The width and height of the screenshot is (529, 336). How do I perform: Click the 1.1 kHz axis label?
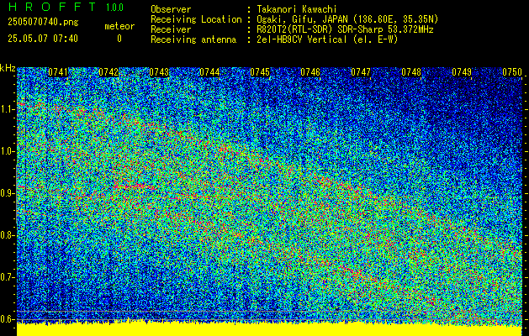pos(8,109)
